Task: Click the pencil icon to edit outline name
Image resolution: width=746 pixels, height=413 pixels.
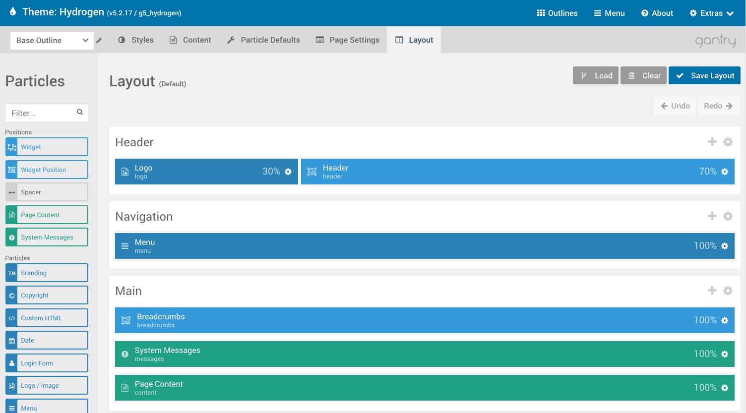Action: coord(99,41)
